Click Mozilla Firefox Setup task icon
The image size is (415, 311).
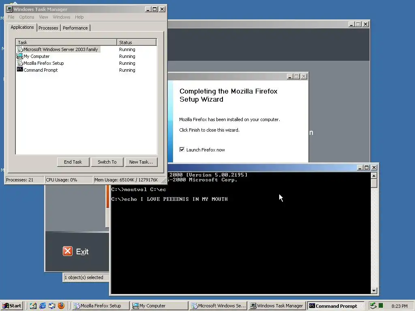20,63
